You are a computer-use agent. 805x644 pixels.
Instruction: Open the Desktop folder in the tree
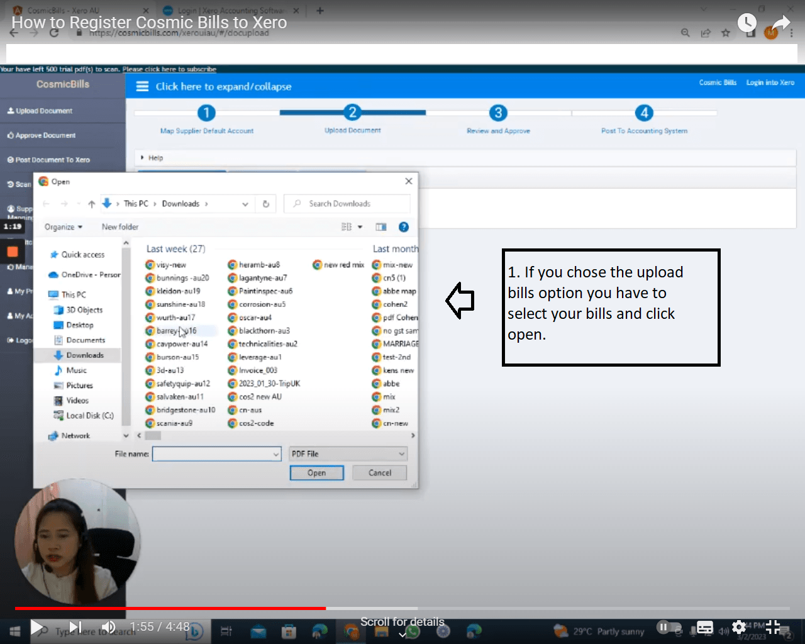click(74, 325)
